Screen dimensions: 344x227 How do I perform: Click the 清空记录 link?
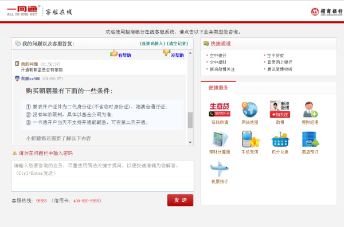point(177,44)
